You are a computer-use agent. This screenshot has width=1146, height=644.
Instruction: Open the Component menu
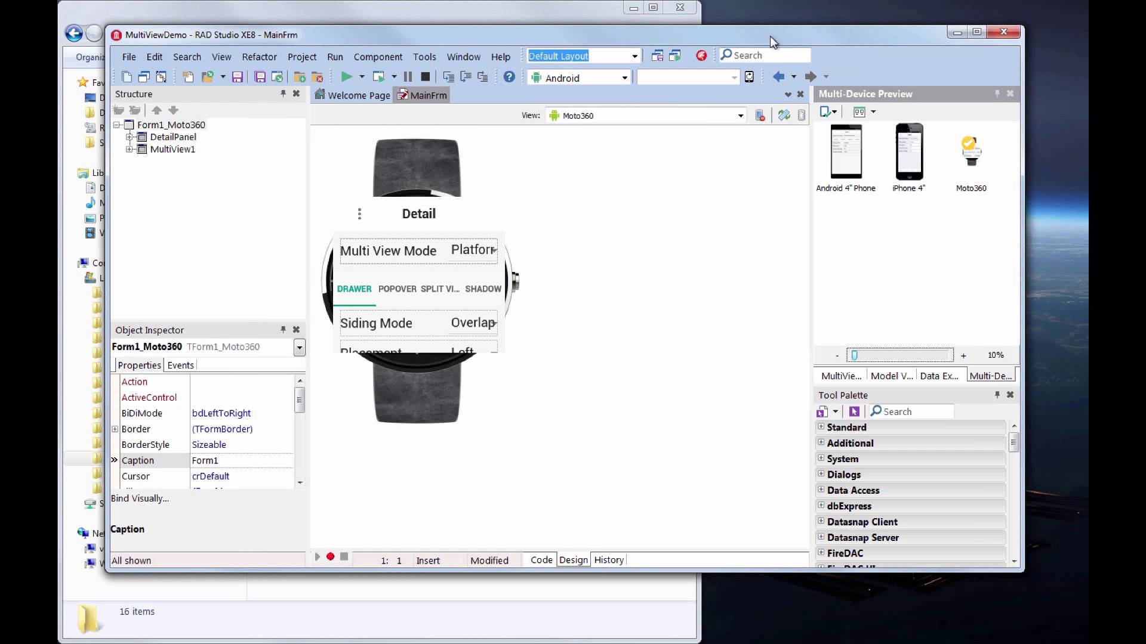[x=378, y=57]
